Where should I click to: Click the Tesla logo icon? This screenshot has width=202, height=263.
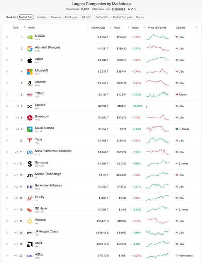click(30, 141)
